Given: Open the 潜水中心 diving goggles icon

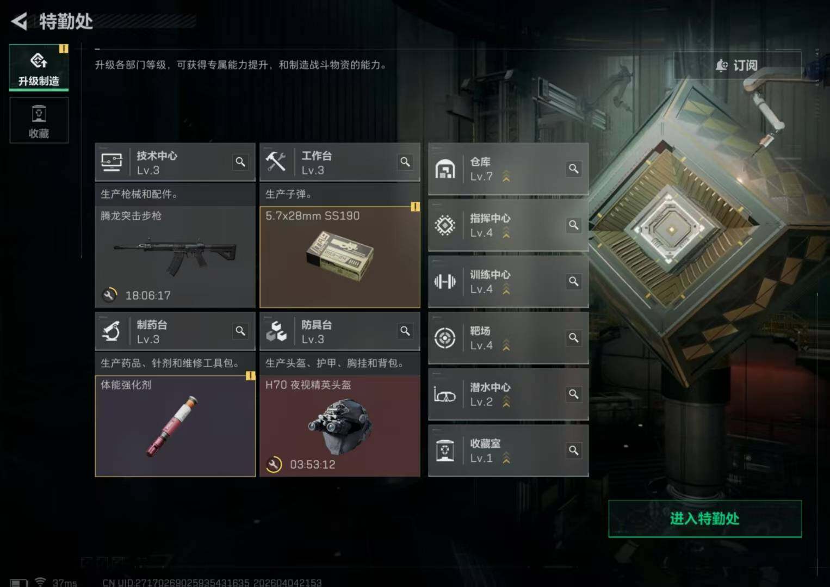Looking at the screenshot, I should point(445,394).
